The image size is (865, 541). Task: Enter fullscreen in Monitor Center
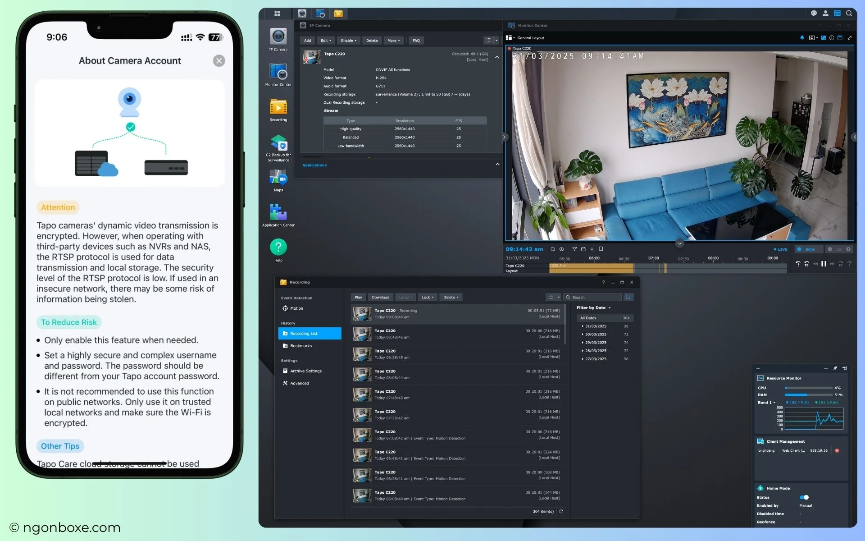pyautogui.click(x=850, y=38)
